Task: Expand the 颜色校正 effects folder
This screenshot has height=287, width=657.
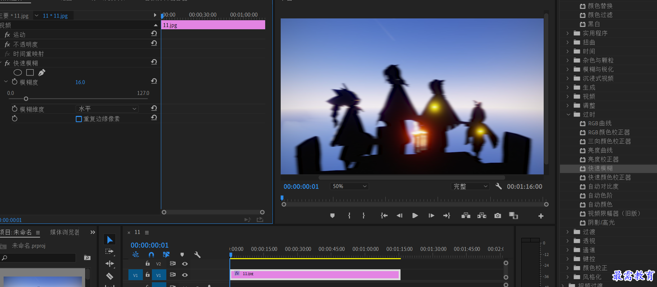Action: [568, 268]
